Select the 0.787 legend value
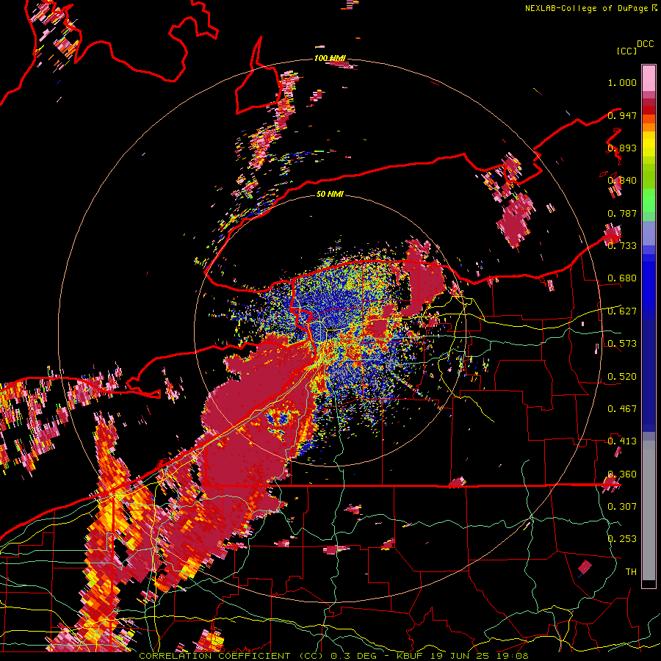The image size is (661, 661). pyautogui.click(x=622, y=213)
